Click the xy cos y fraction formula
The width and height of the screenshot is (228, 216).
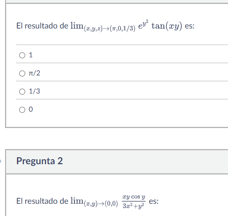pos(134,201)
